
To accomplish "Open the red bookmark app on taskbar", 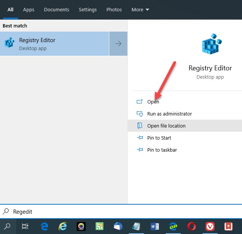I will [228, 226].
